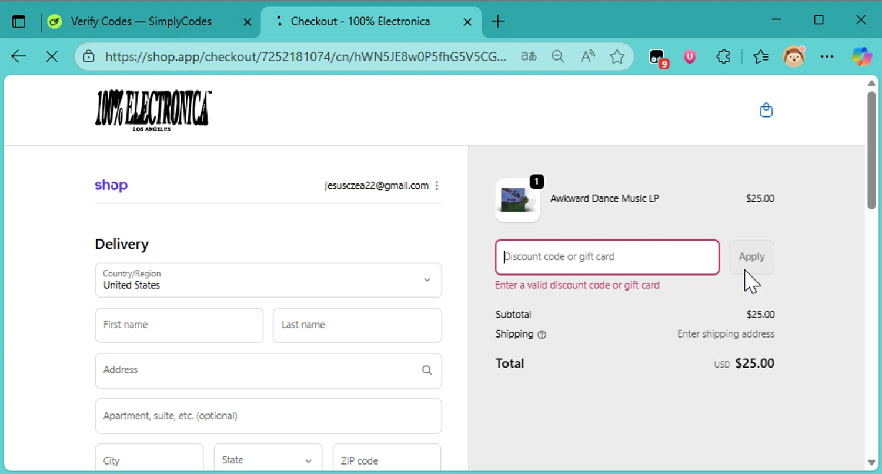The height and width of the screenshot is (474, 882).
Task: Open the Extensions puzzle icon
Action: [x=723, y=56]
